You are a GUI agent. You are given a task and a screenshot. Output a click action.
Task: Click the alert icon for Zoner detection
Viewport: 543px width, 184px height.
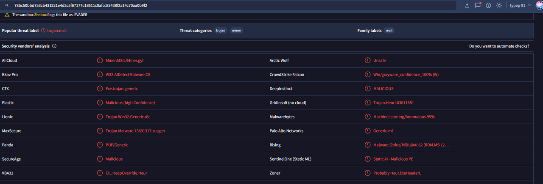coord(367,173)
